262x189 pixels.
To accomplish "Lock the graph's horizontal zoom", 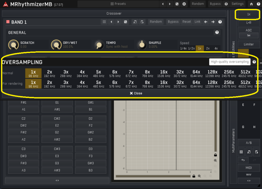I will pyautogui.click(x=194, y=176).
